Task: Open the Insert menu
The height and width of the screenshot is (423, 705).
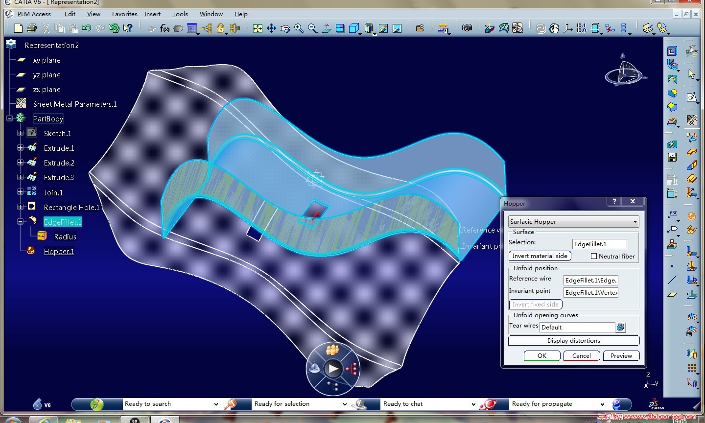Action: [152, 14]
